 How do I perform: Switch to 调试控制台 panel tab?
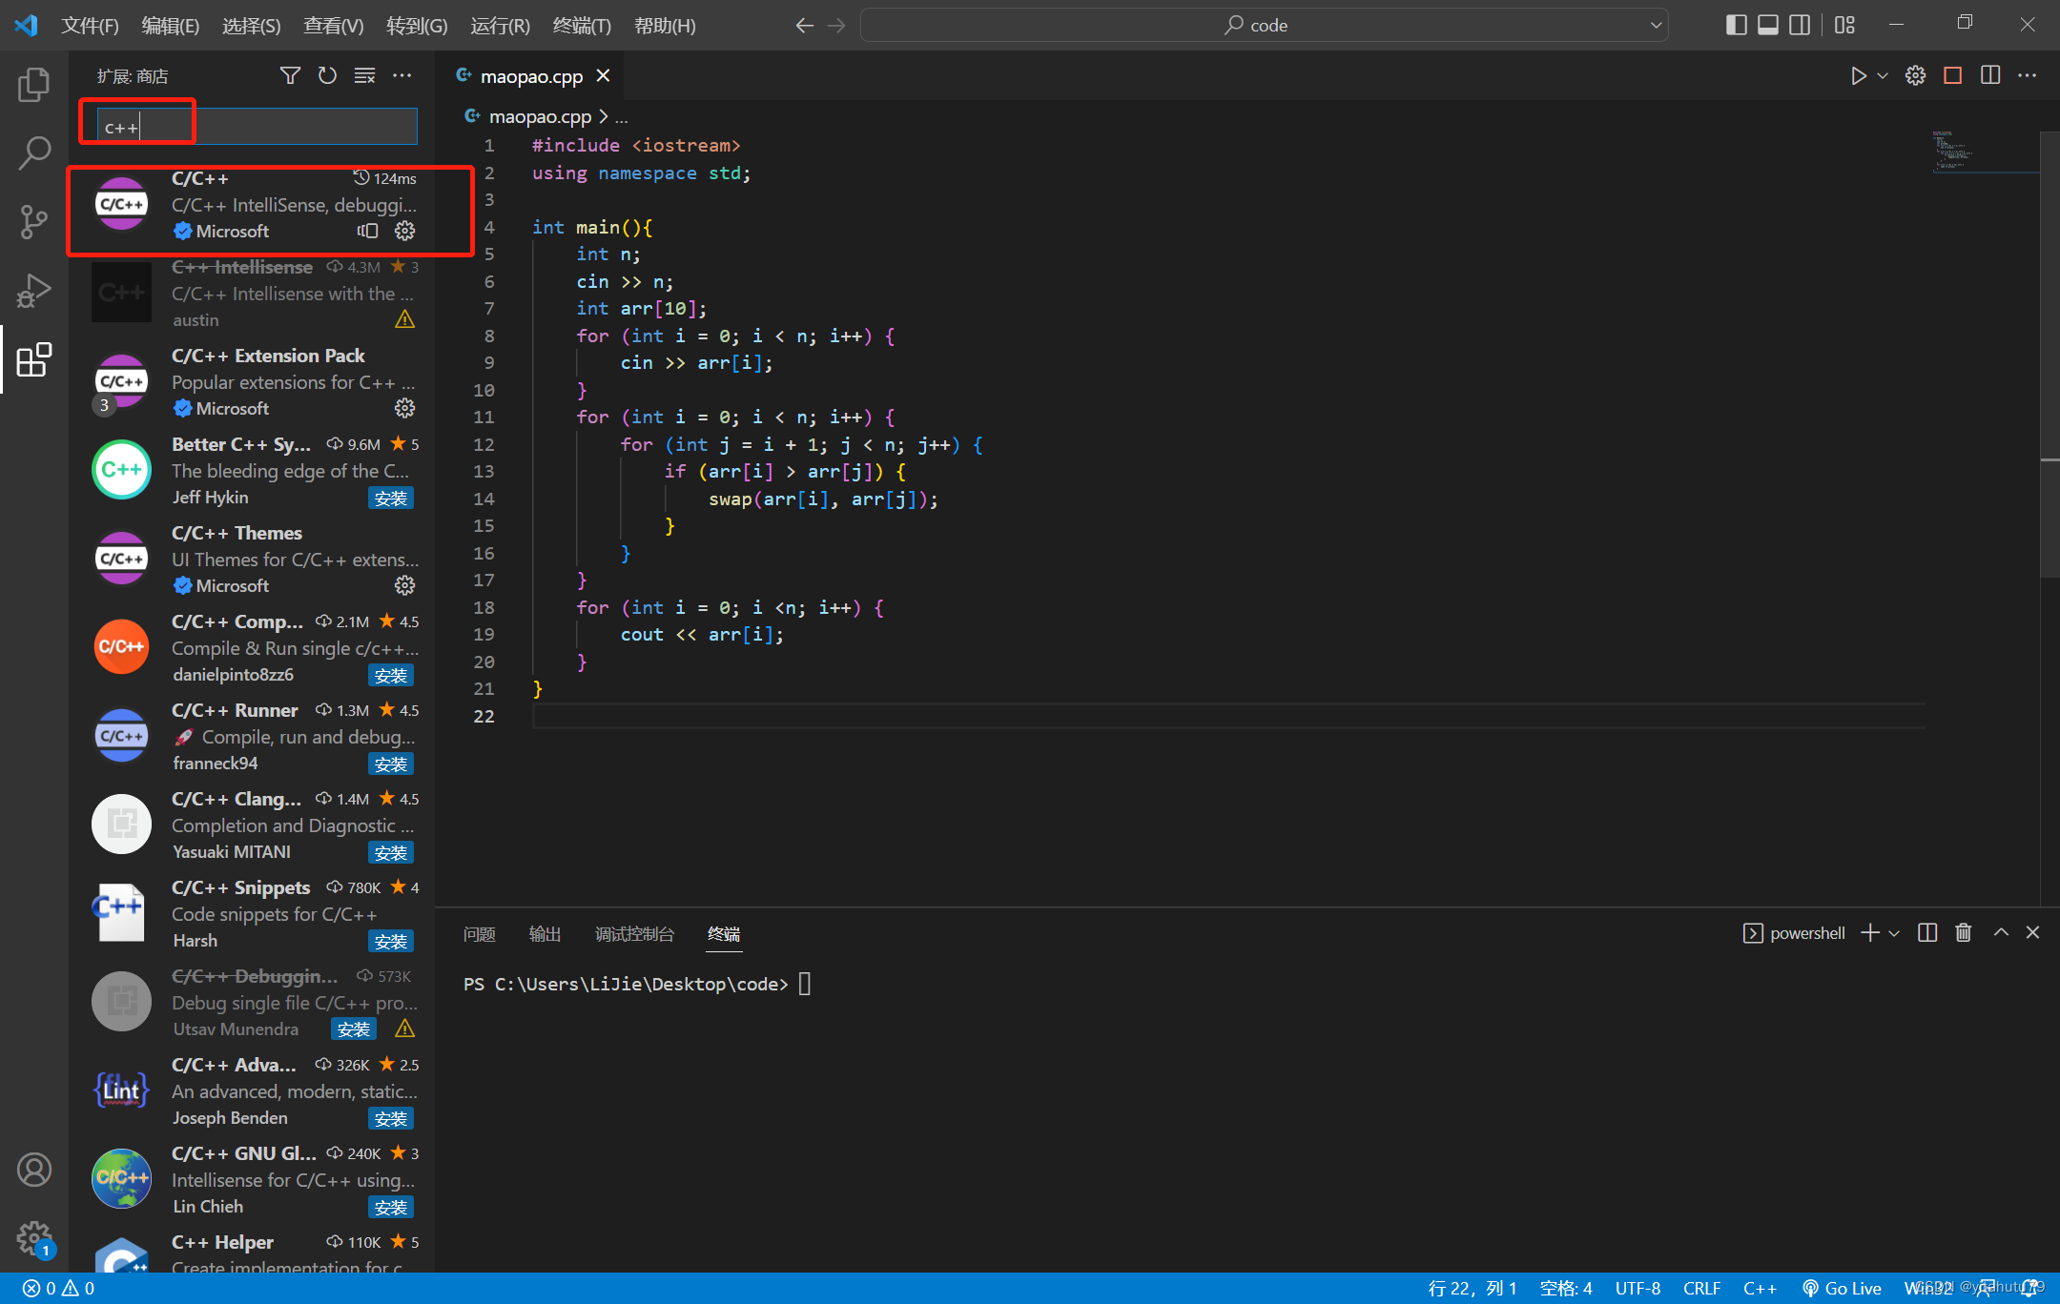(x=634, y=934)
